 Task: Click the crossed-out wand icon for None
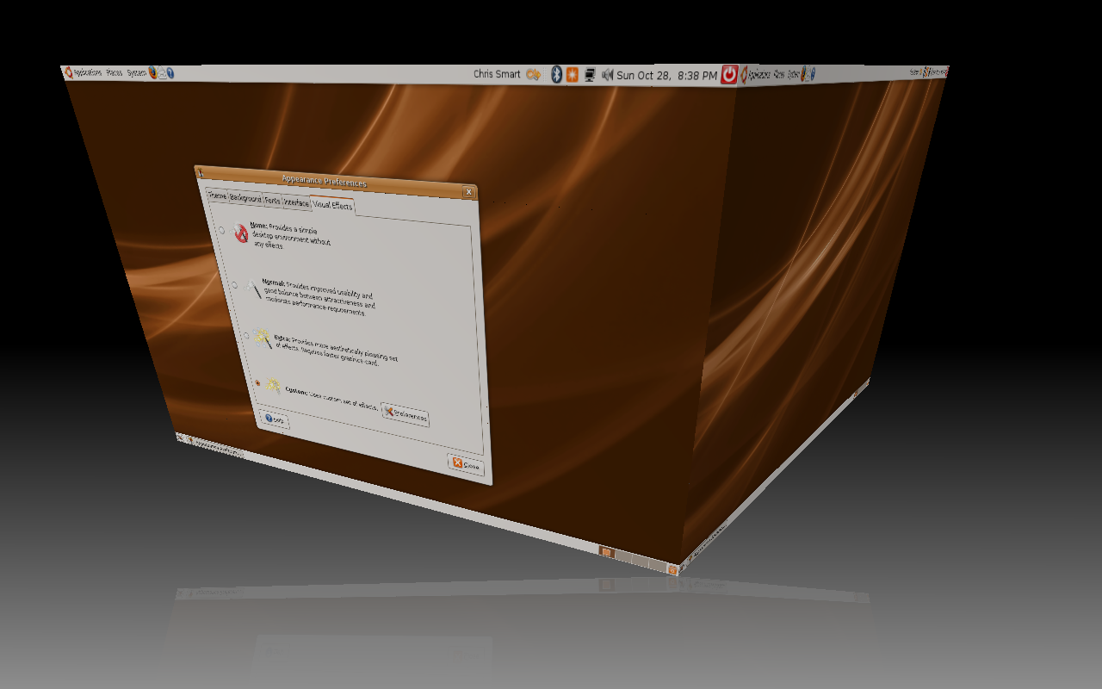click(x=240, y=232)
